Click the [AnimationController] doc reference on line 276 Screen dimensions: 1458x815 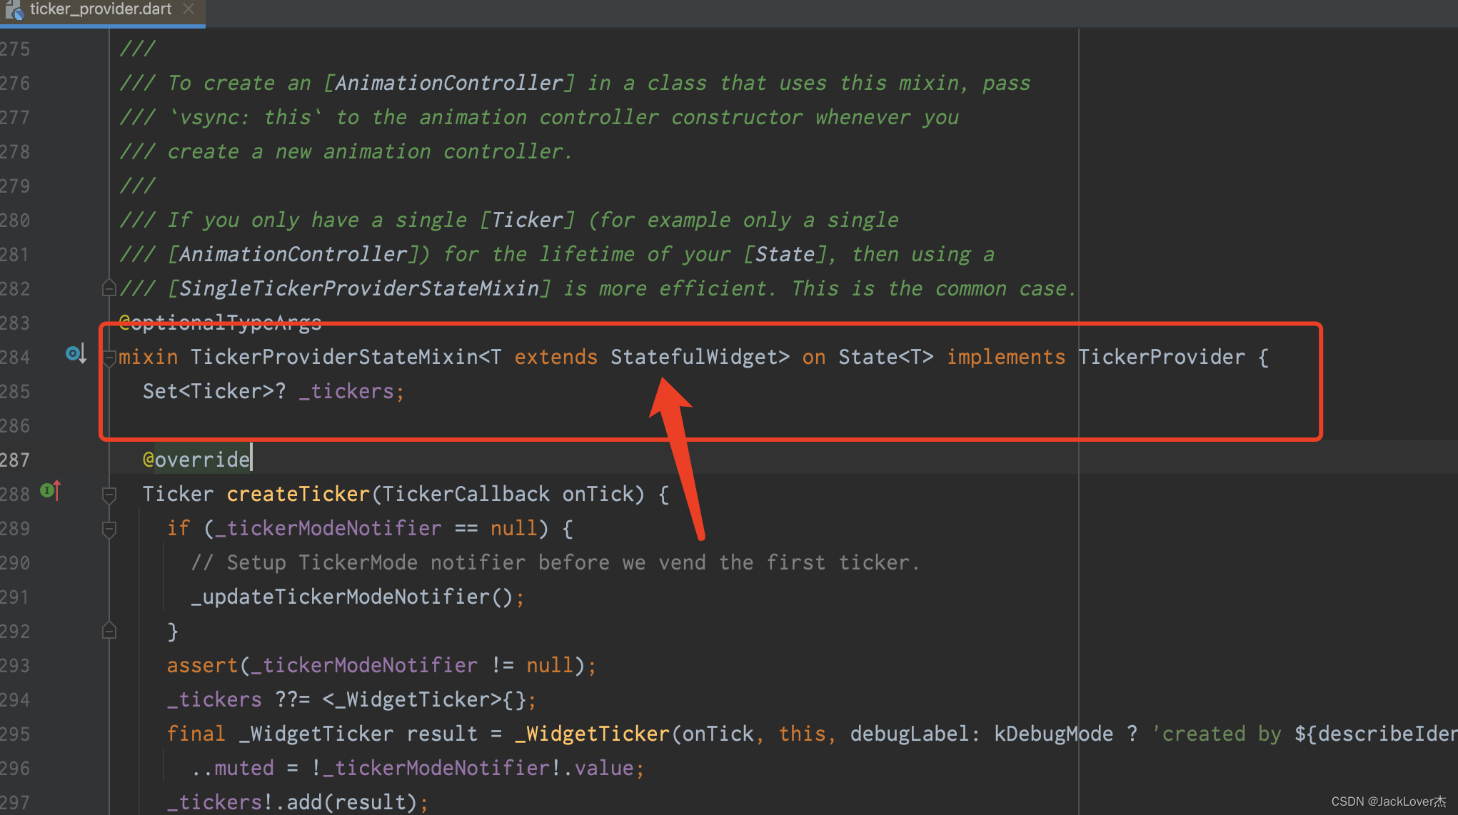tap(449, 83)
